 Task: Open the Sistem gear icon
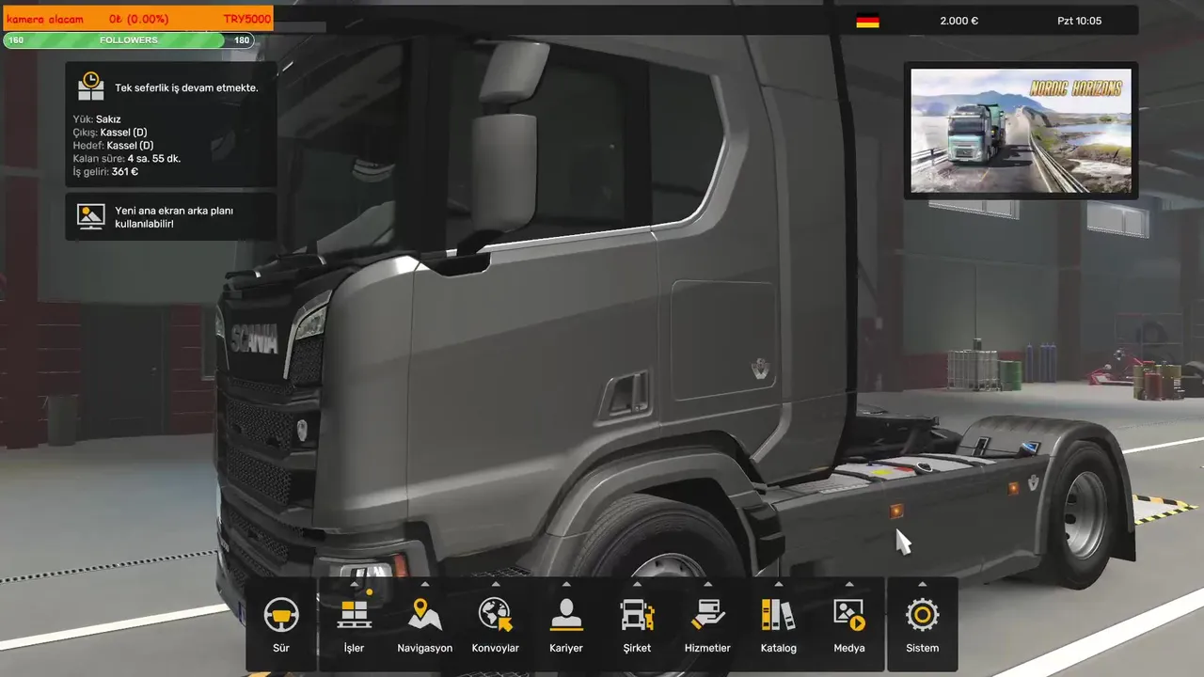pos(922,614)
